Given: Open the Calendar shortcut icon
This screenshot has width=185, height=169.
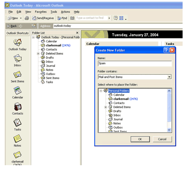Looking at the screenshot, I should click(17, 90).
